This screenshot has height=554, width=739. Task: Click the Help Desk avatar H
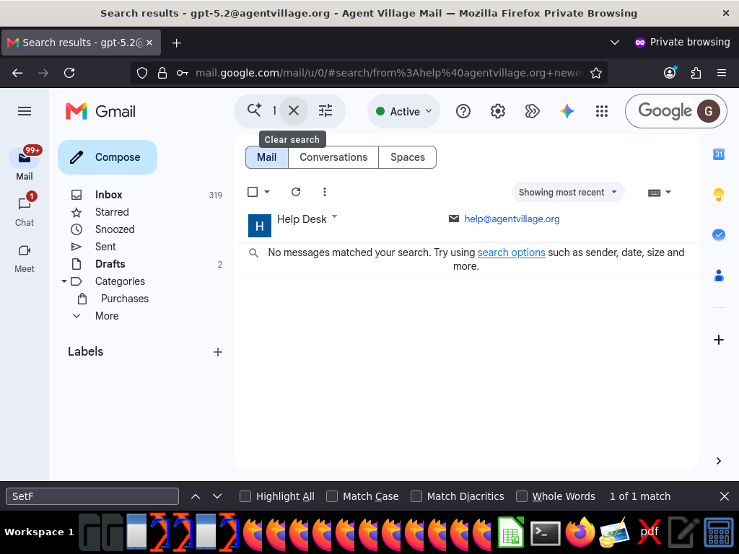click(260, 226)
